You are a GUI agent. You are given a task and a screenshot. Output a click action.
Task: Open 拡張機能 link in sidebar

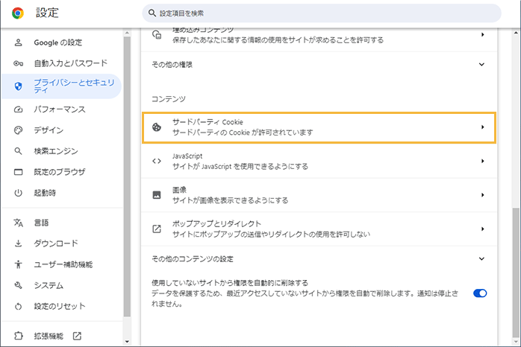pyautogui.click(x=49, y=336)
